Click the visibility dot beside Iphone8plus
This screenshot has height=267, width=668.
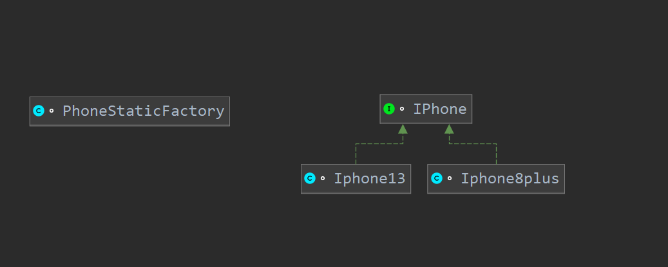[x=450, y=179]
